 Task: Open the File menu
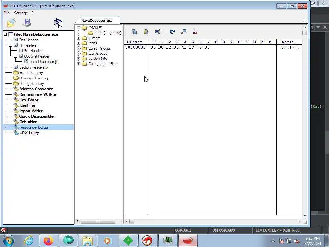[7, 13]
